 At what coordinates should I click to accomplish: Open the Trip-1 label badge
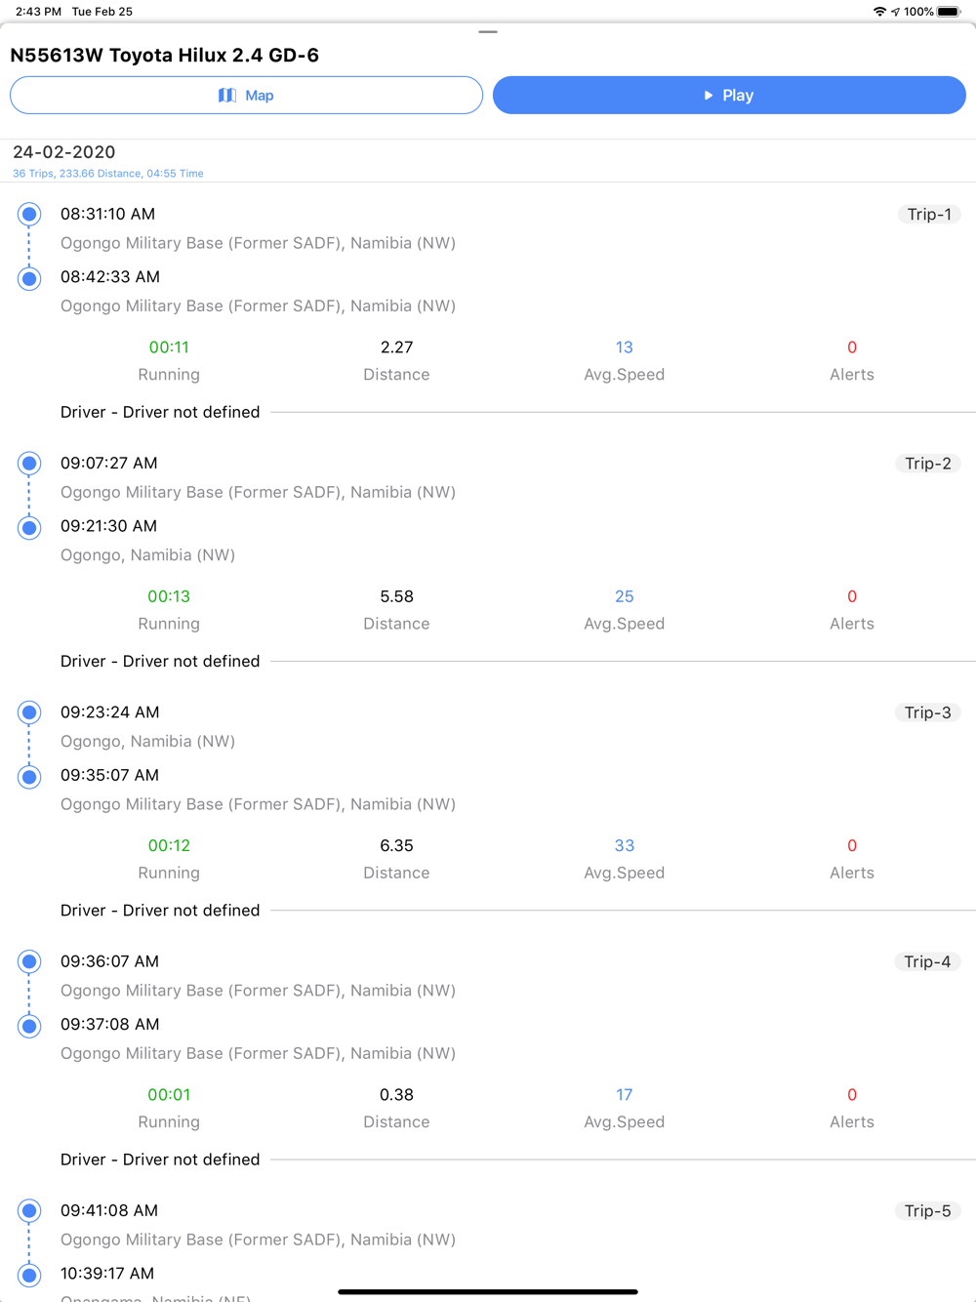[928, 215]
